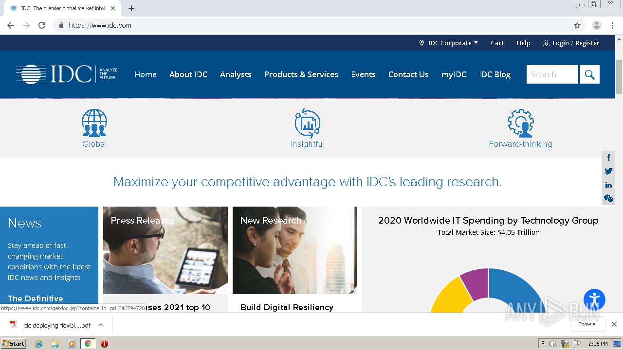Click Chrome icon in taskbar
Screen dimensions: 623x350
click(88, 344)
